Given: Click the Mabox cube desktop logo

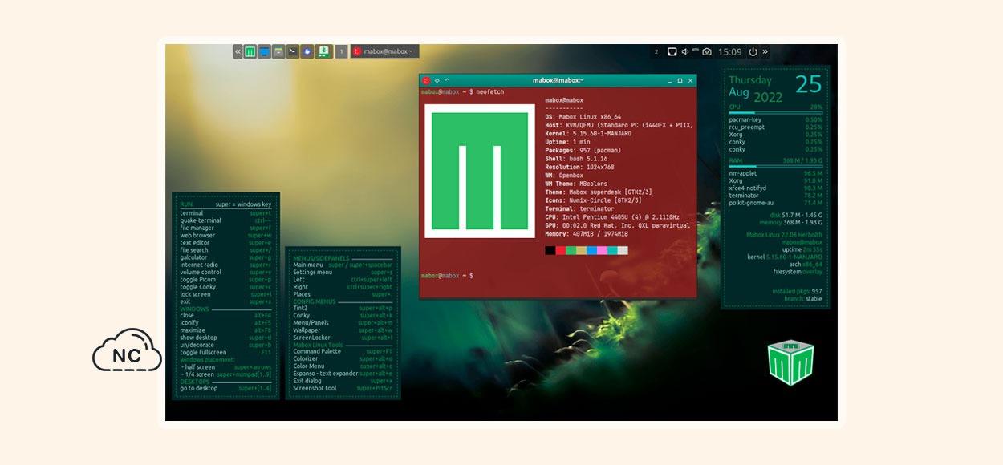Looking at the screenshot, I should tap(790, 362).
